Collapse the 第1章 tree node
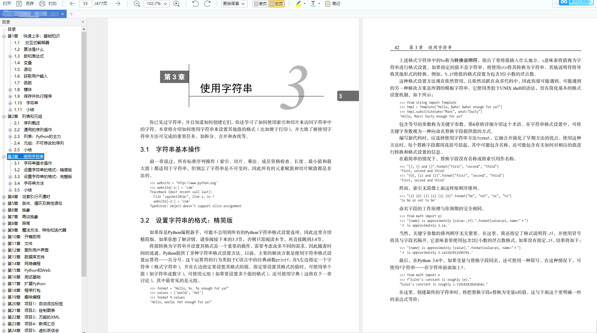Screen dimensions: 597x333 pyautogui.click(x=4, y=36)
